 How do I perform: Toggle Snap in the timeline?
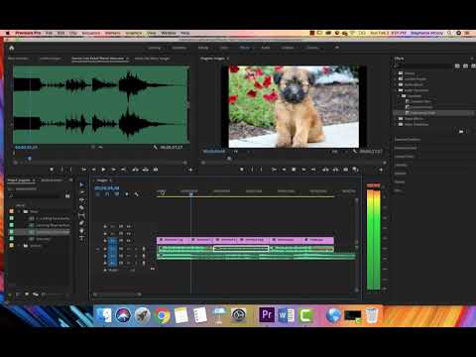[x=107, y=194]
